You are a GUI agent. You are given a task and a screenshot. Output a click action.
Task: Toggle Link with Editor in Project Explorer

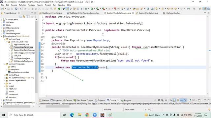(24, 17)
